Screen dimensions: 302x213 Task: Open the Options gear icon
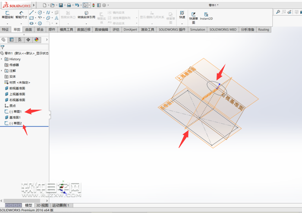click(104, 5)
